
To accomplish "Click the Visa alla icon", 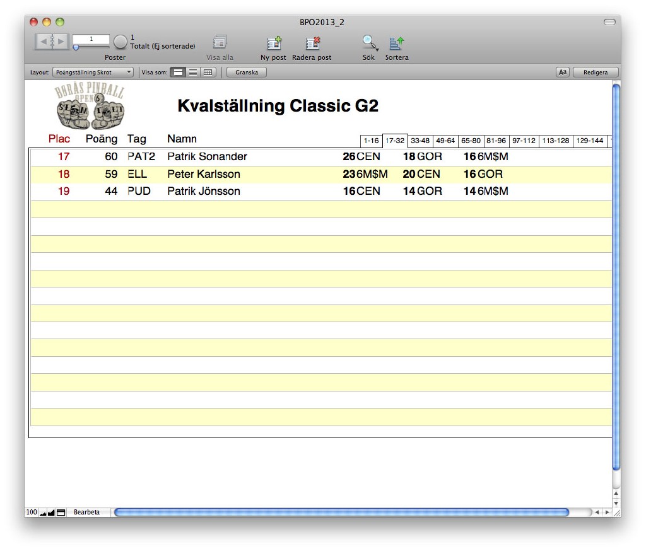I will tap(220, 42).
